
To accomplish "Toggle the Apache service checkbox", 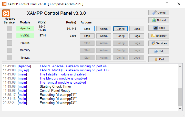I will (x=10, y=29).
